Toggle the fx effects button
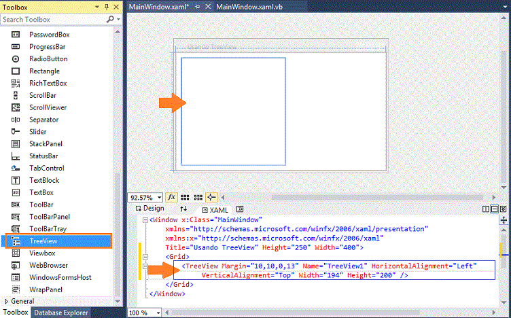The height and width of the screenshot is (318, 511). click(171, 197)
